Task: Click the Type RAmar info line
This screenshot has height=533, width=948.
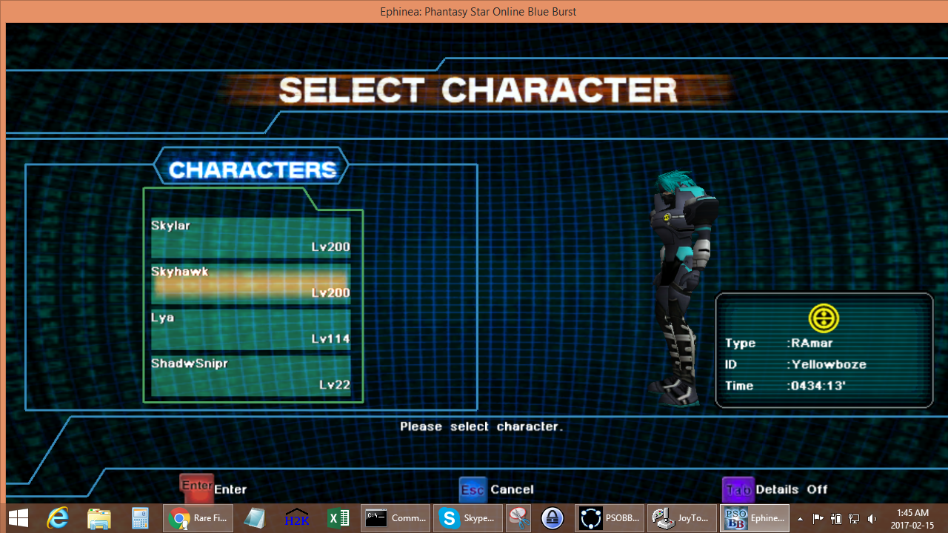Action: (779, 343)
